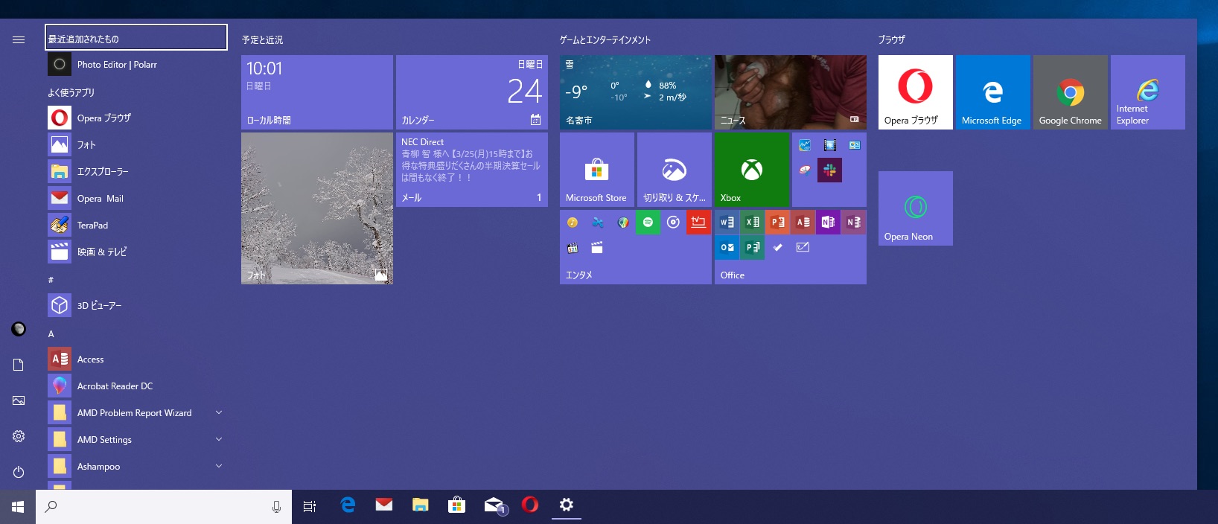Launch the 切り取り & スケッチ tile
Image resolution: width=1218 pixels, height=524 pixels.
pyautogui.click(x=674, y=170)
